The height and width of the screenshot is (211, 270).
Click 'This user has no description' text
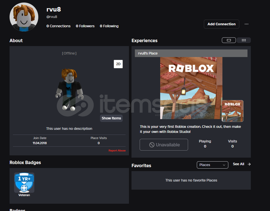[69, 128]
